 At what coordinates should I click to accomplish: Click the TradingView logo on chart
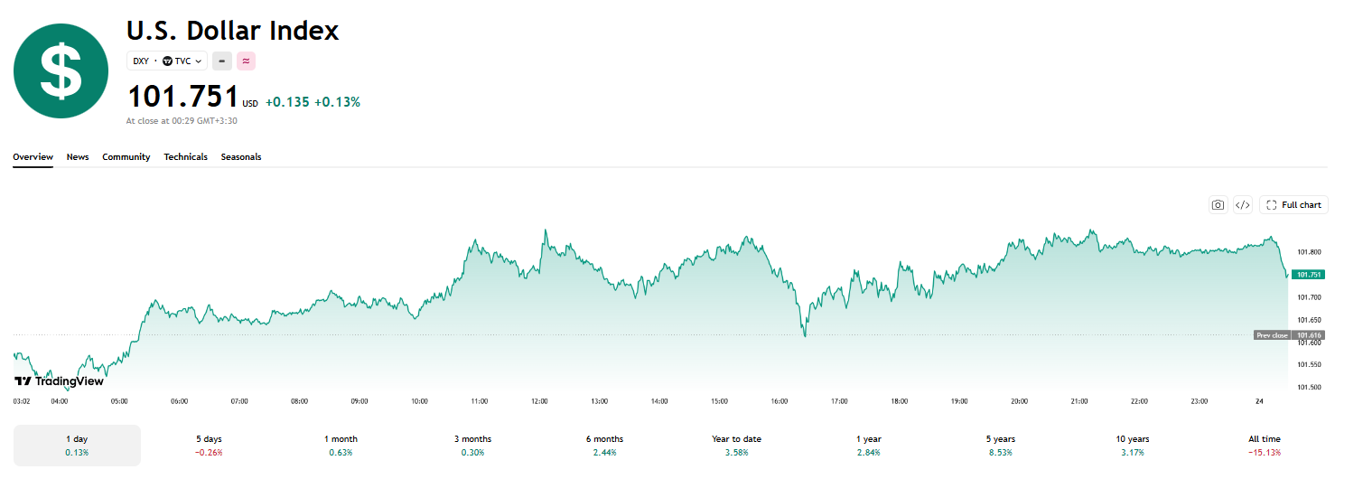tap(59, 381)
